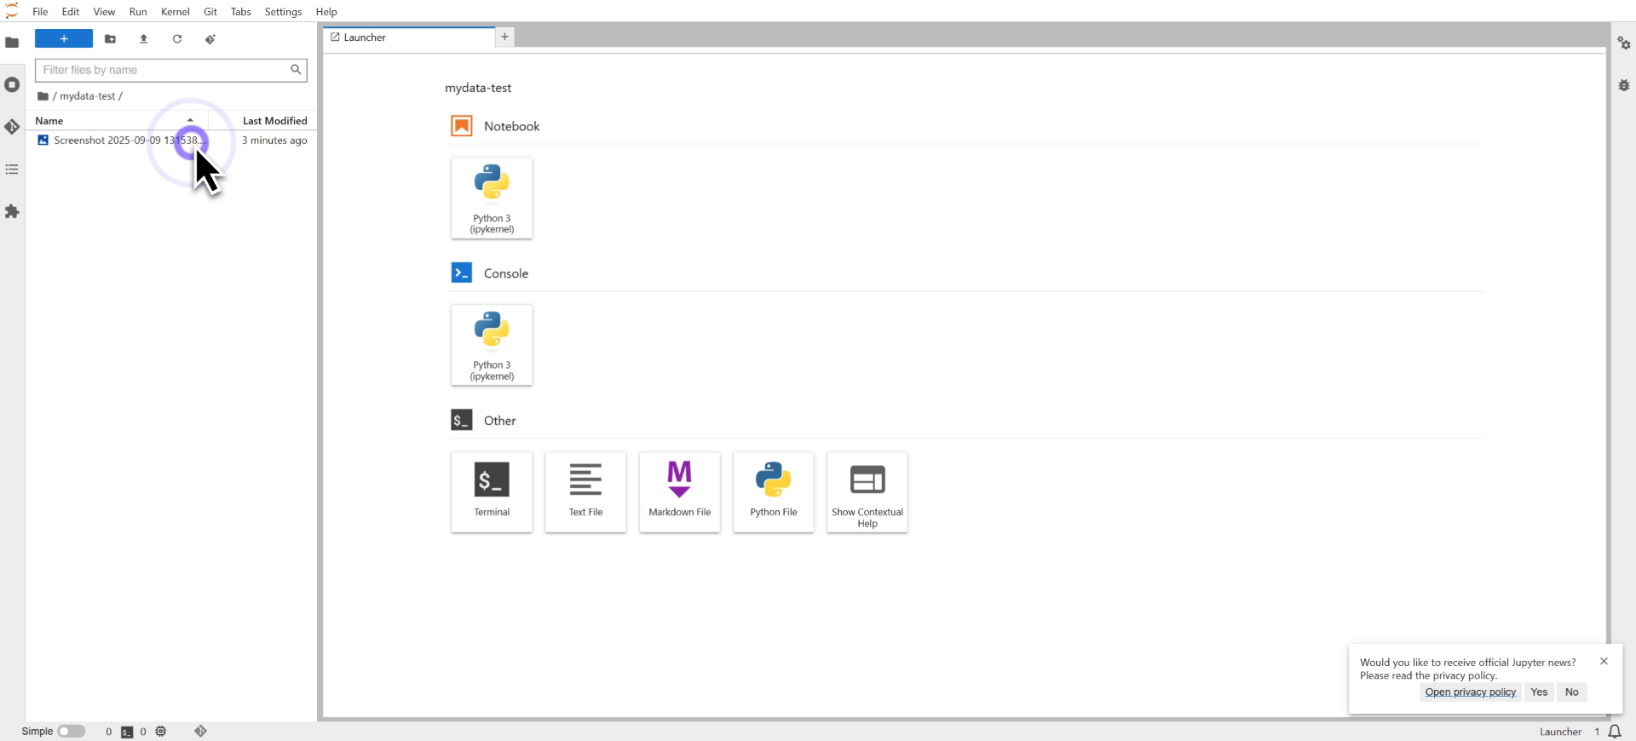The height and width of the screenshot is (741, 1636).
Task: Add a new tab with plus button
Action: pyautogui.click(x=504, y=37)
